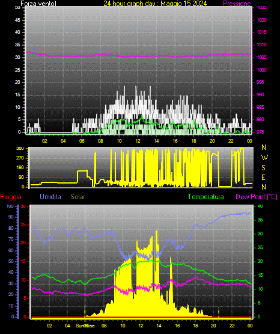Click the dotted sunset marker near hour 20
280x334 pixels.
pos(219,312)
